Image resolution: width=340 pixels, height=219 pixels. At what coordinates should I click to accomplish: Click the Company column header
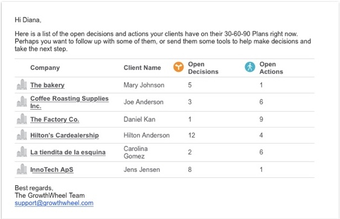click(45, 68)
